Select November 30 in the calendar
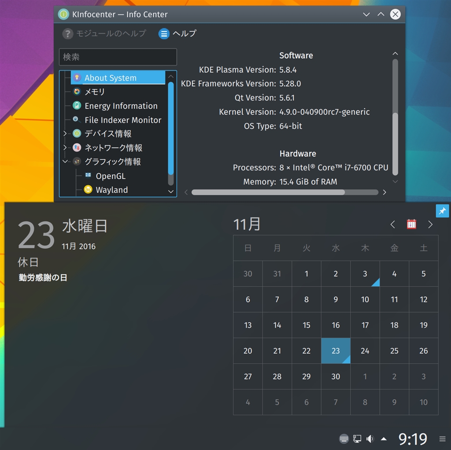Image resolution: width=451 pixels, height=450 pixels. 336,376
